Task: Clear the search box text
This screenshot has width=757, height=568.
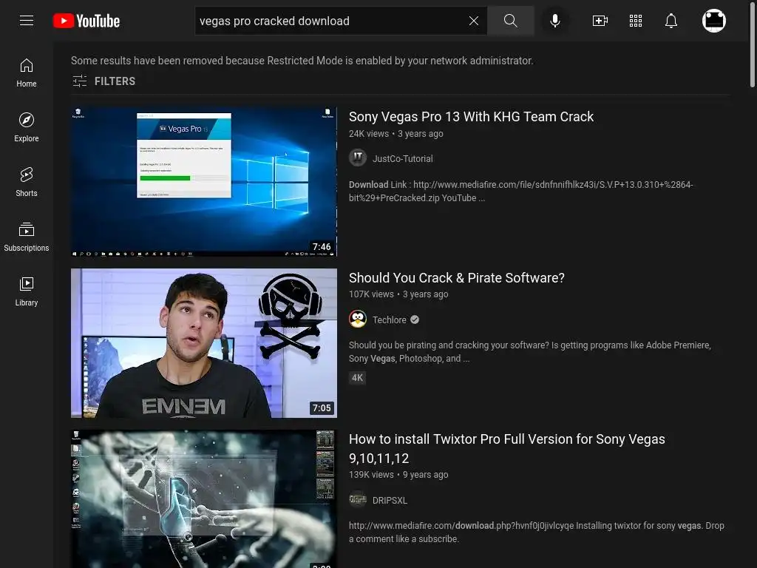Action: click(x=474, y=21)
